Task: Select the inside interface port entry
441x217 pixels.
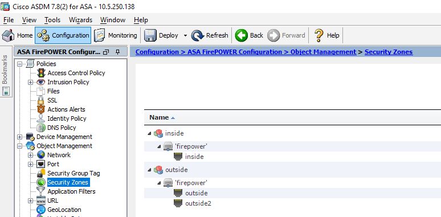Action: pos(189,157)
